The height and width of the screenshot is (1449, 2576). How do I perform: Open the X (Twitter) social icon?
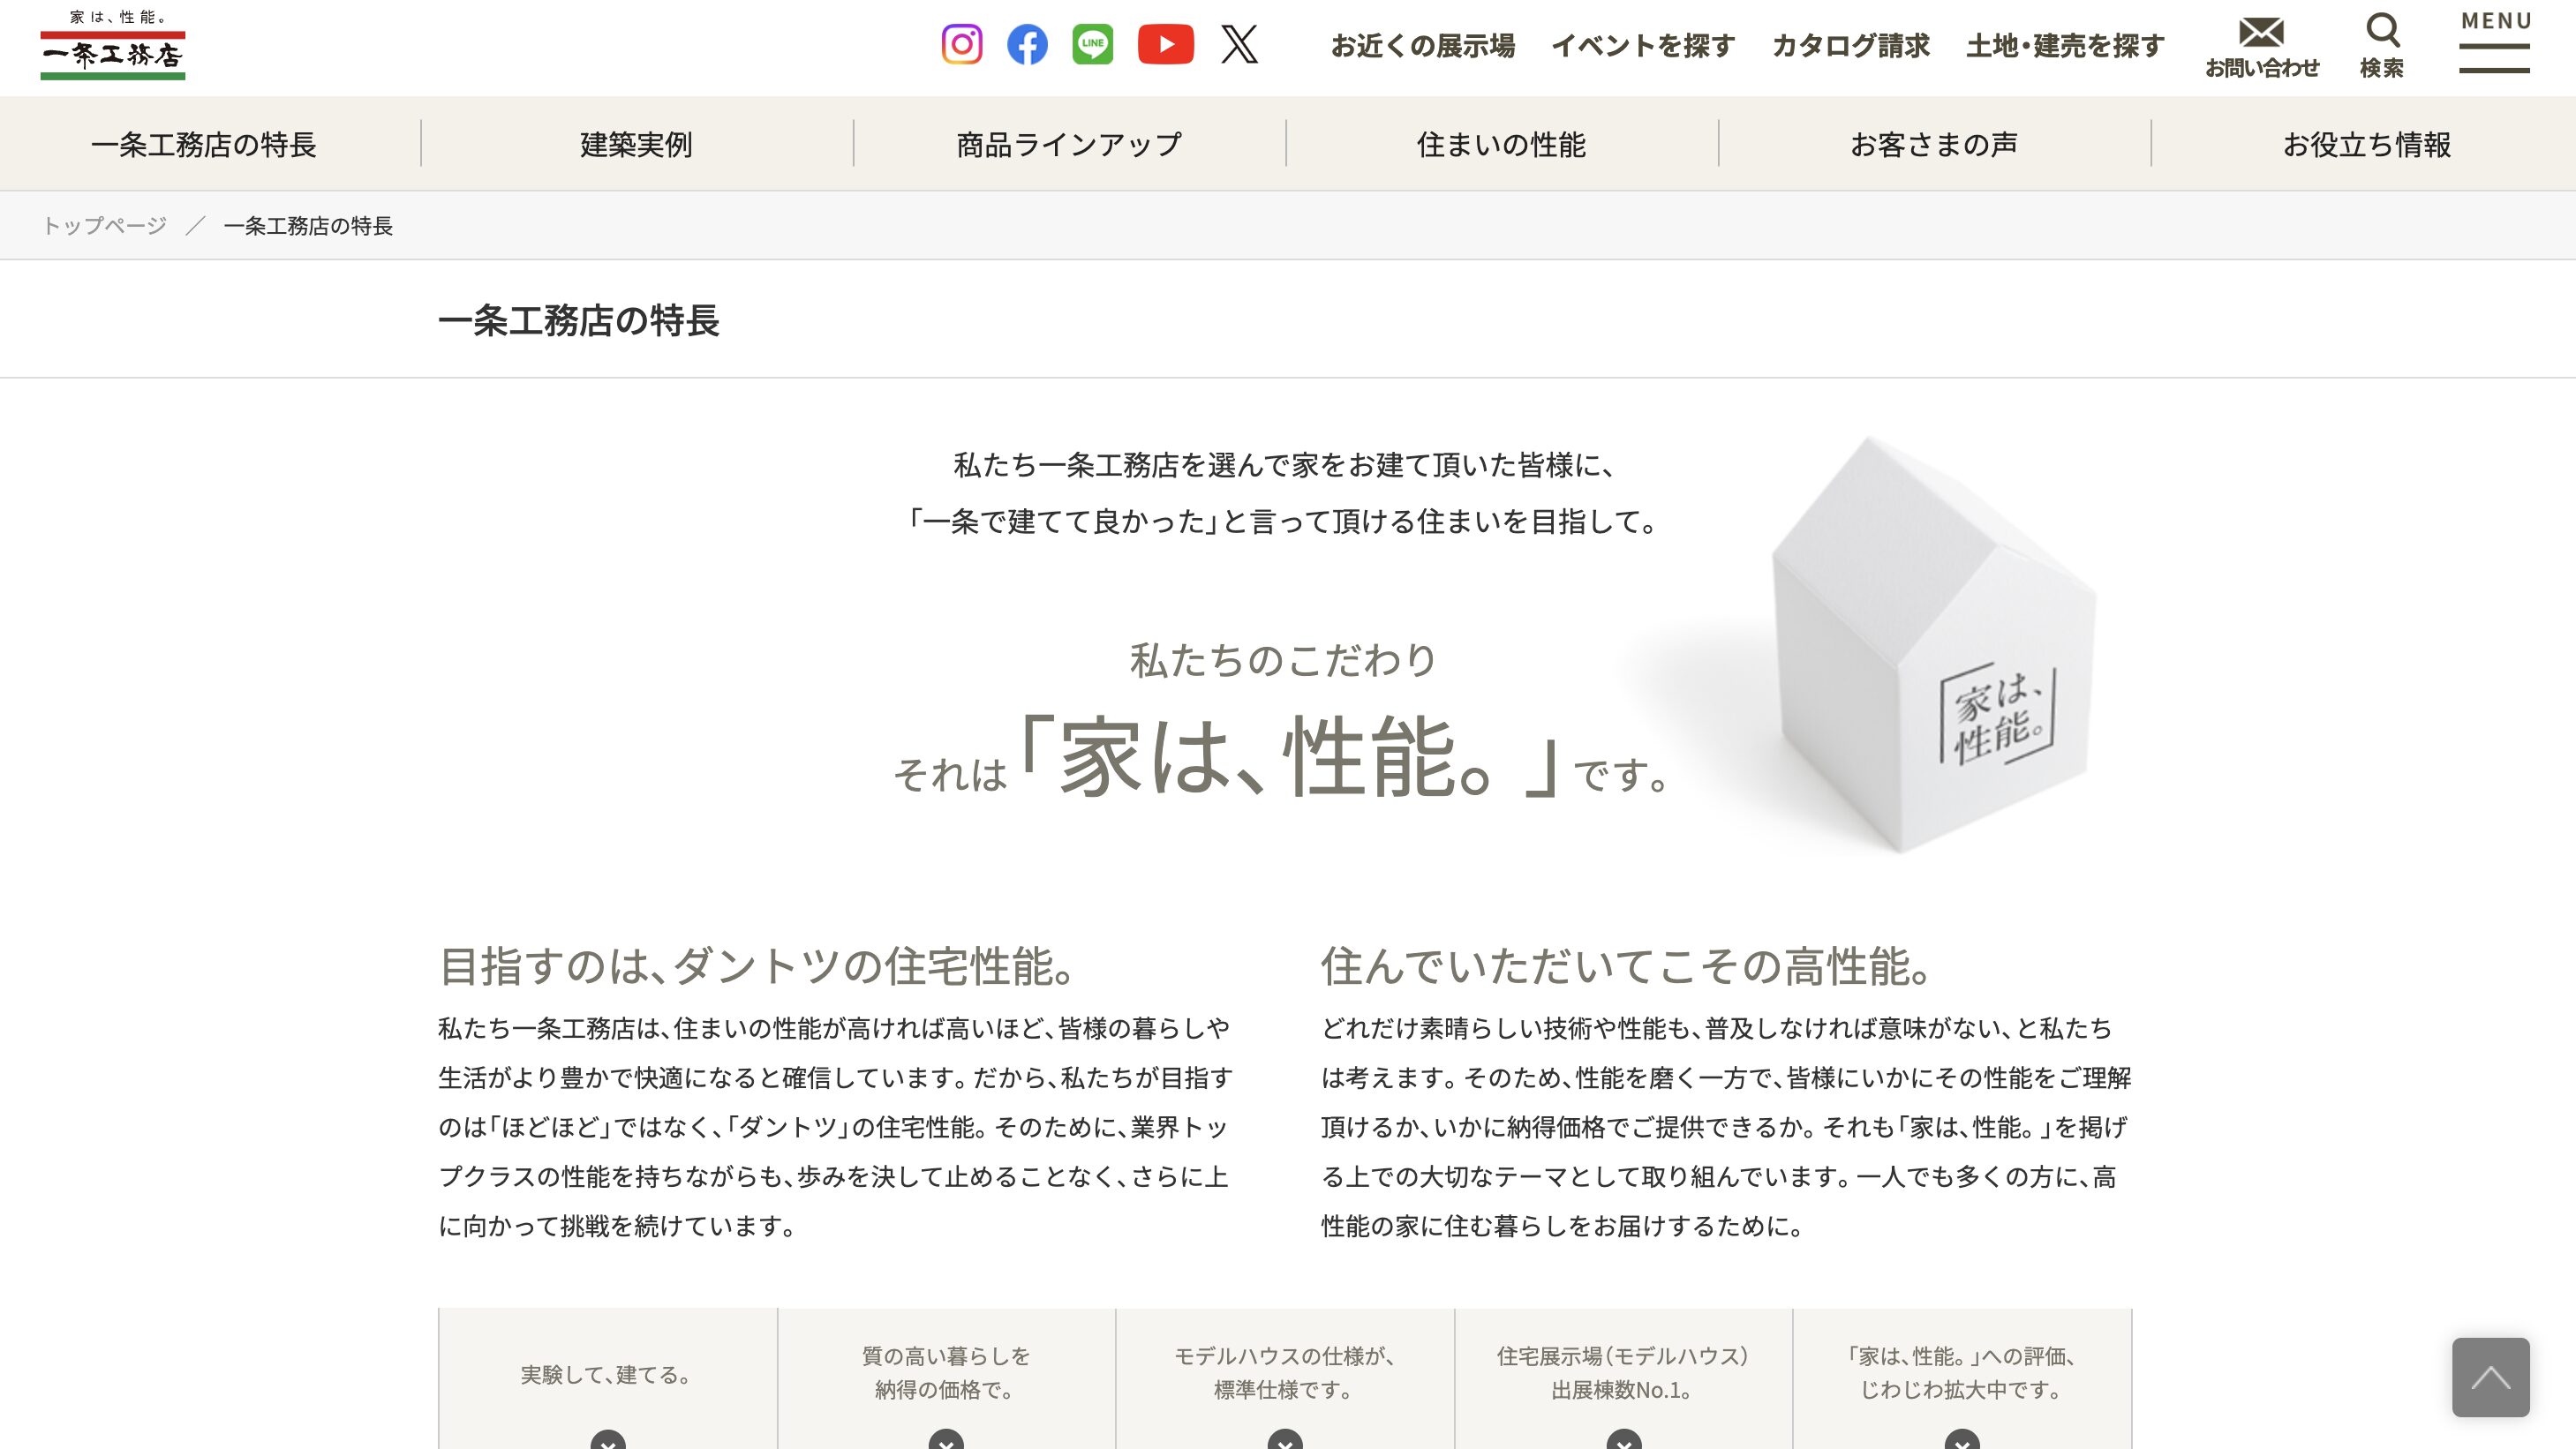1239,45
